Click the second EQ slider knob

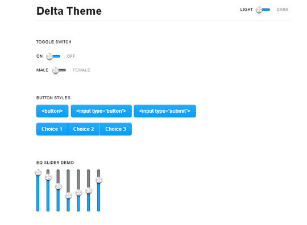48,177
